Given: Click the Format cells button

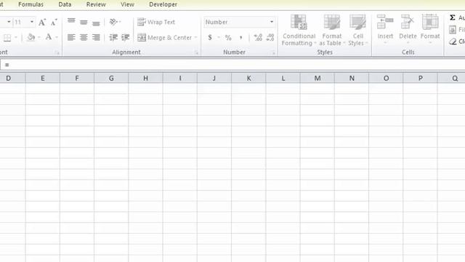Looking at the screenshot, I should [430, 29].
